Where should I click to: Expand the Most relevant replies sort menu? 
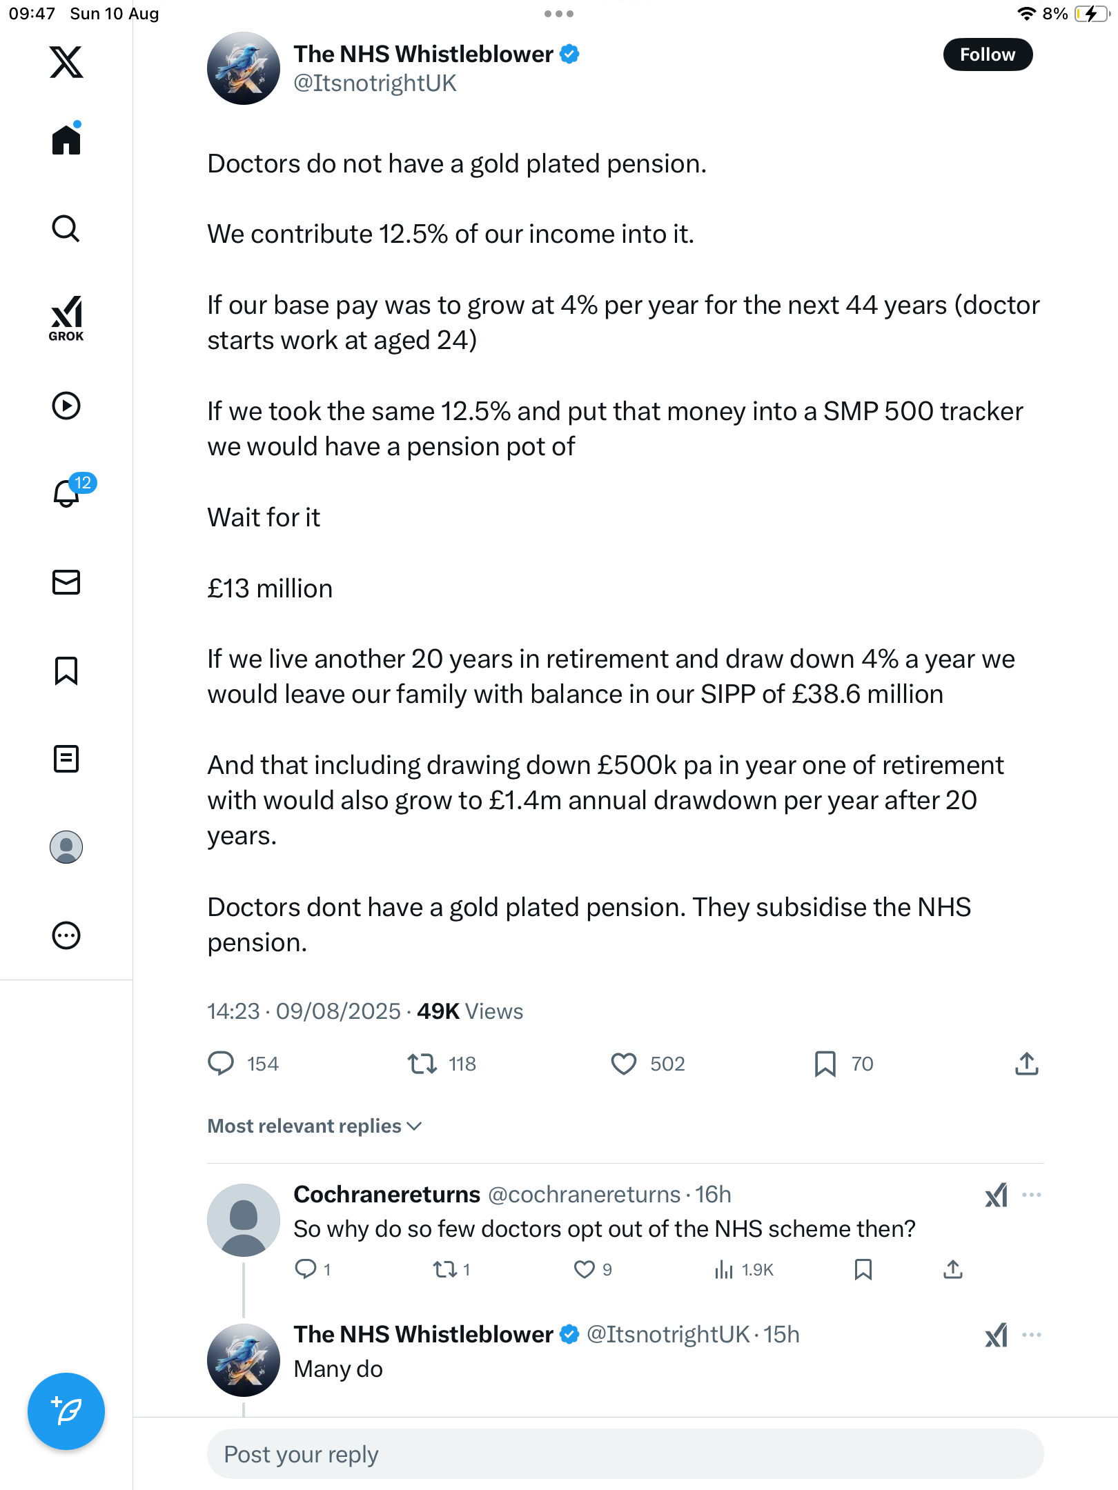(x=315, y=1126)
